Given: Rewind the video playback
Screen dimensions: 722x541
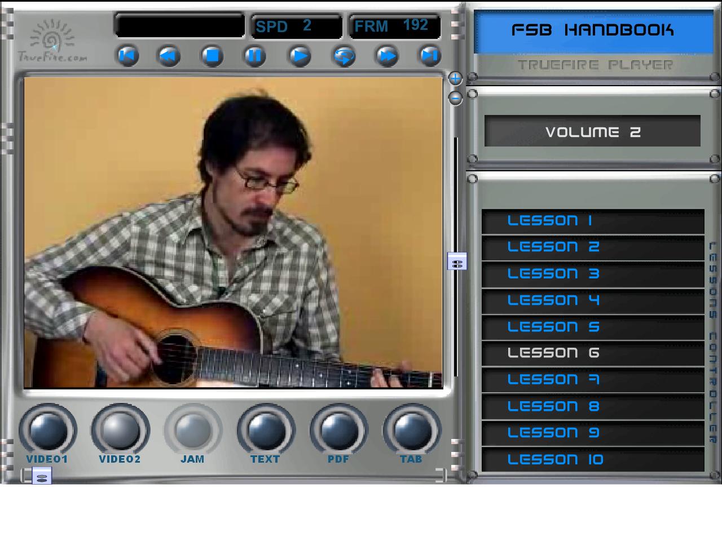Looking at the screenshot, I should (x=169, y=55).
